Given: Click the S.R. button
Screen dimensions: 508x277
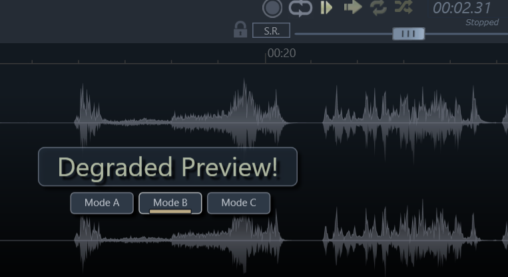Looking at the screenshot, I should tap(271, 31).
